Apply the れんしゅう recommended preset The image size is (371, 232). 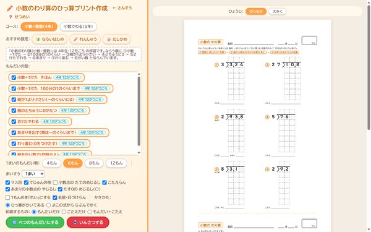point(85,40)
